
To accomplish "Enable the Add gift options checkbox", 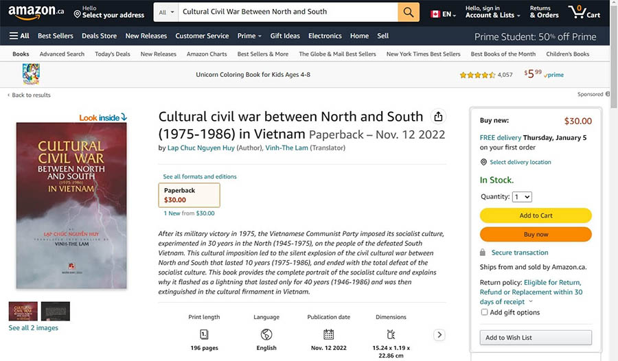I will coord(484,312).
